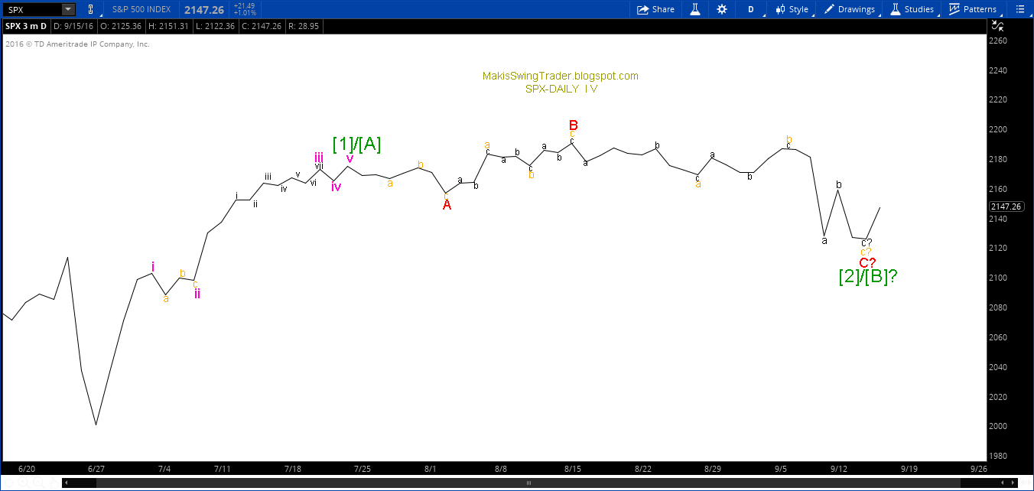Click the H: 2151.31 high value
Screen dimensions: 1034x491
click(x=169, y=25)
